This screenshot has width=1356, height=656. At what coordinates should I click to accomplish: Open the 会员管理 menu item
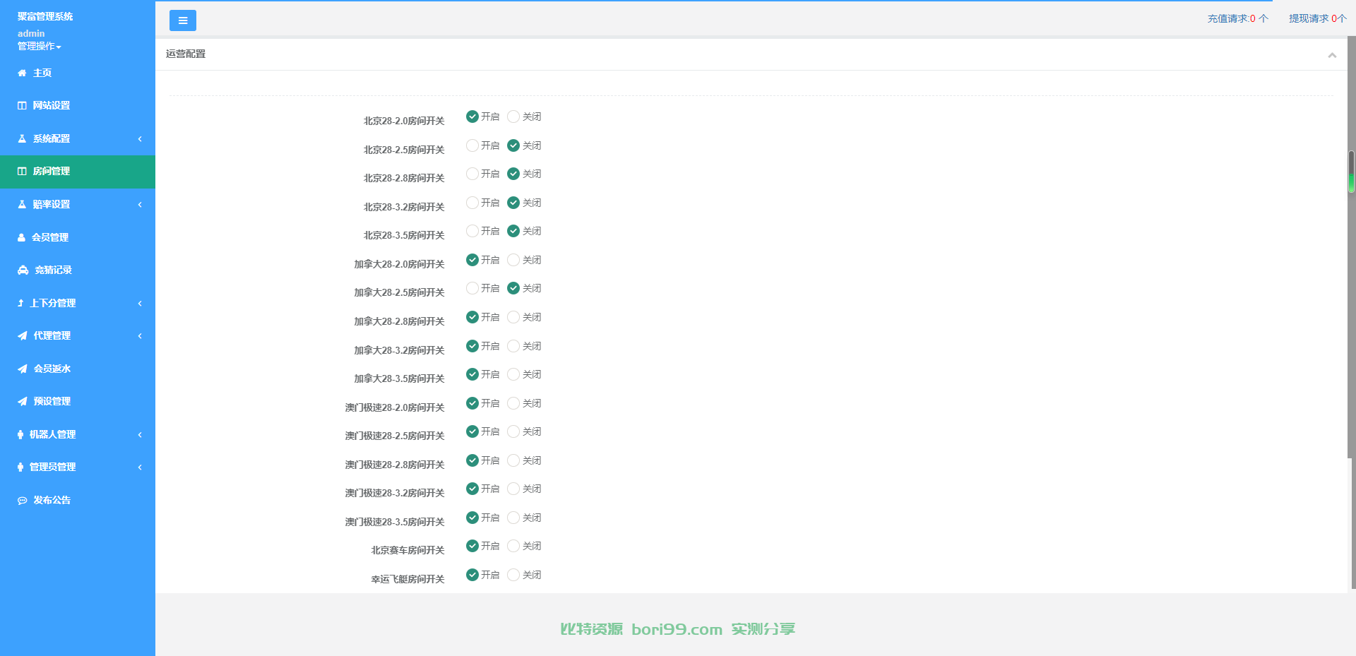[x=78, y=237]
